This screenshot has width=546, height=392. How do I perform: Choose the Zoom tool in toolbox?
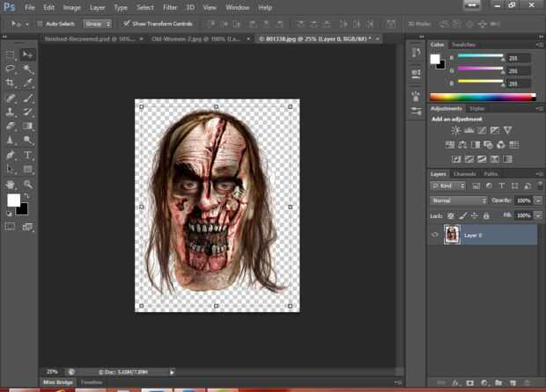[x=27, y=185]
